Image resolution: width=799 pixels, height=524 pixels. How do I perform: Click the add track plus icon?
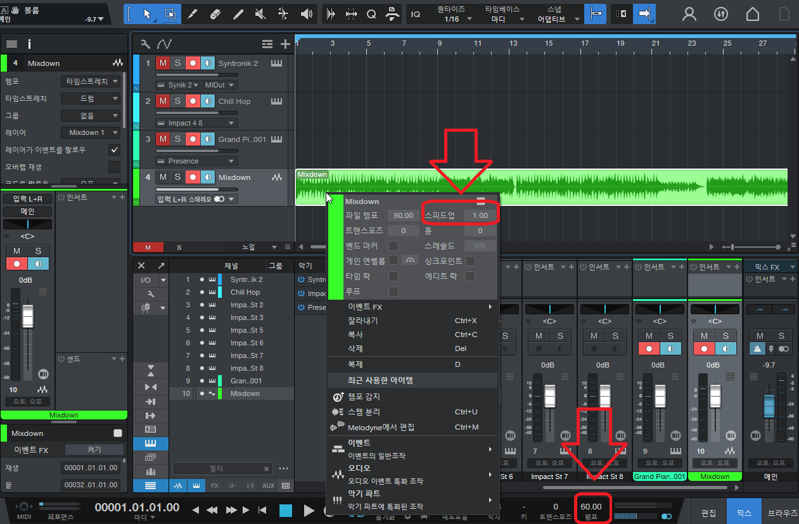[285, 44]
